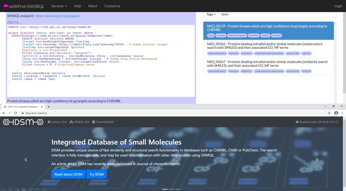Viewport: 346px width, 191px height.
Task: Open the api.nextprot.org/sparql endpoint link
Action: pyautogui.click(x=57, y=16)
